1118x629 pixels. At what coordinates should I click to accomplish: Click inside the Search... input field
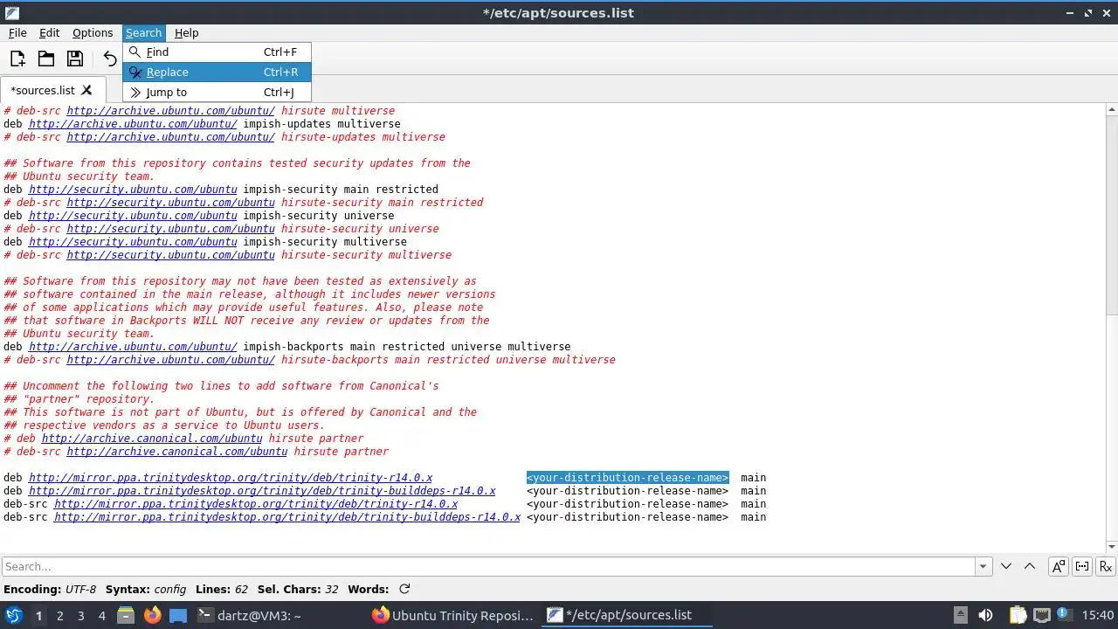coord(488,566)
